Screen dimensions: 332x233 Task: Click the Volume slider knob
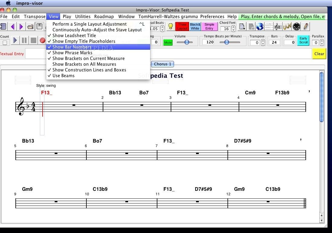pyautogui.click(x=187, y=42)
